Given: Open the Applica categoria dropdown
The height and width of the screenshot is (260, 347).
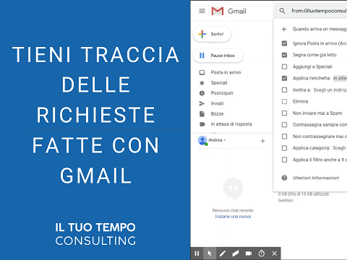Looking at the screenshot, I should point(340,148).
